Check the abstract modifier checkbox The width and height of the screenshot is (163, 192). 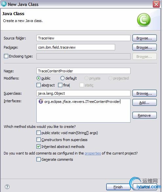click(x=38, y=85)
